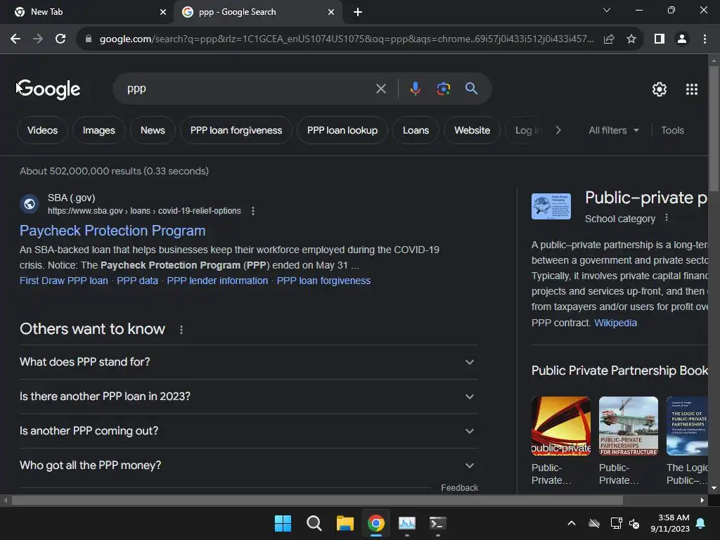Click the vertical scrollbar down arrow
Viewport: 720px width, 540px height.
tap(714, 488)
